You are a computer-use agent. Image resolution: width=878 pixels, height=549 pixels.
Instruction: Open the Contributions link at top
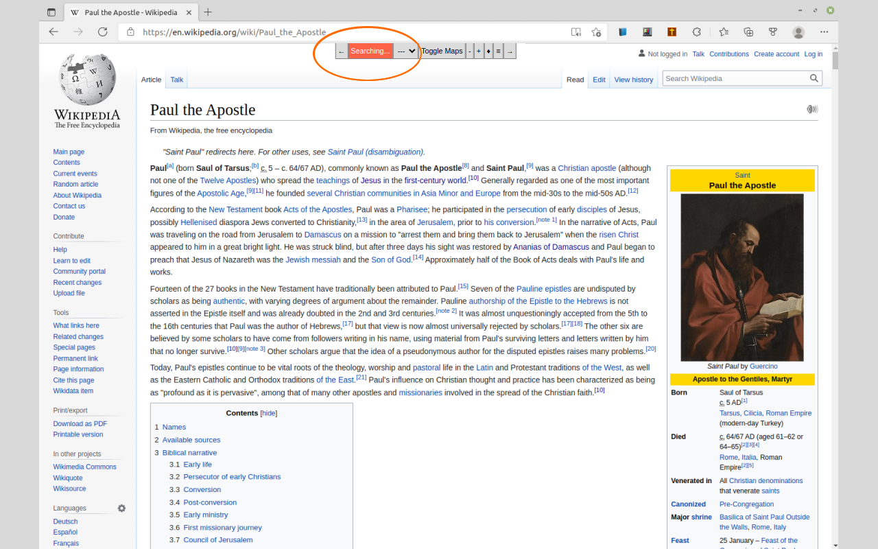(x=729, y=54)
